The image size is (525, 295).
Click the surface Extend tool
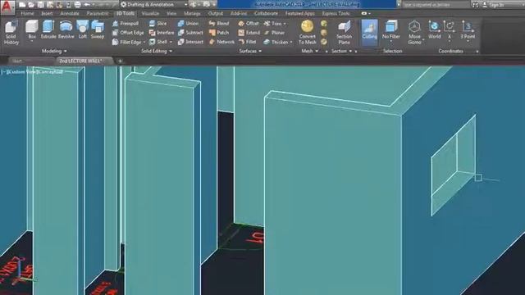coord(249,33)
